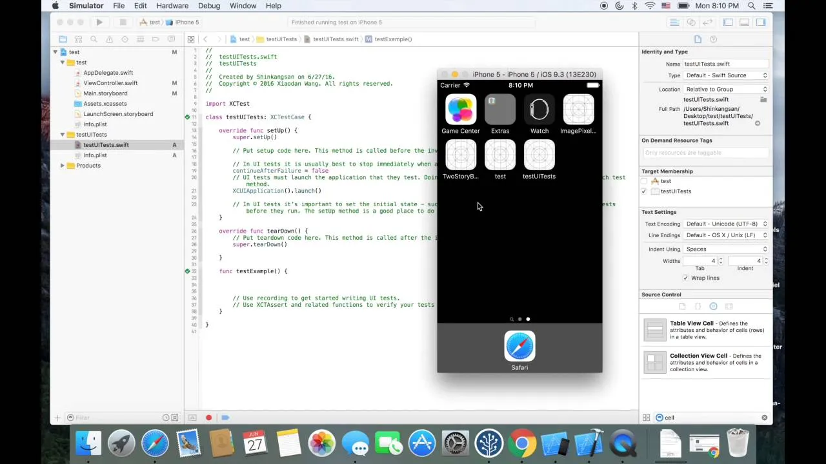Show the File Template library
The width and height of the screenshot is (826, 464).
tap(682, 307)
